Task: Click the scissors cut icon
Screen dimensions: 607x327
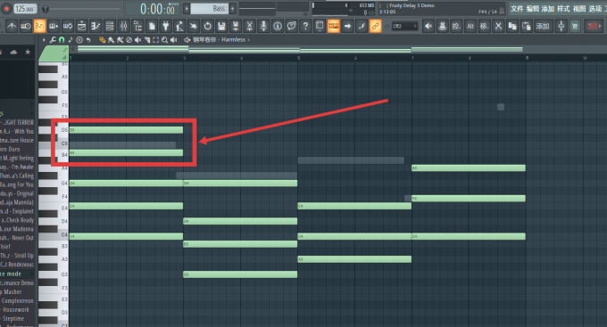Action: point(498,26)
